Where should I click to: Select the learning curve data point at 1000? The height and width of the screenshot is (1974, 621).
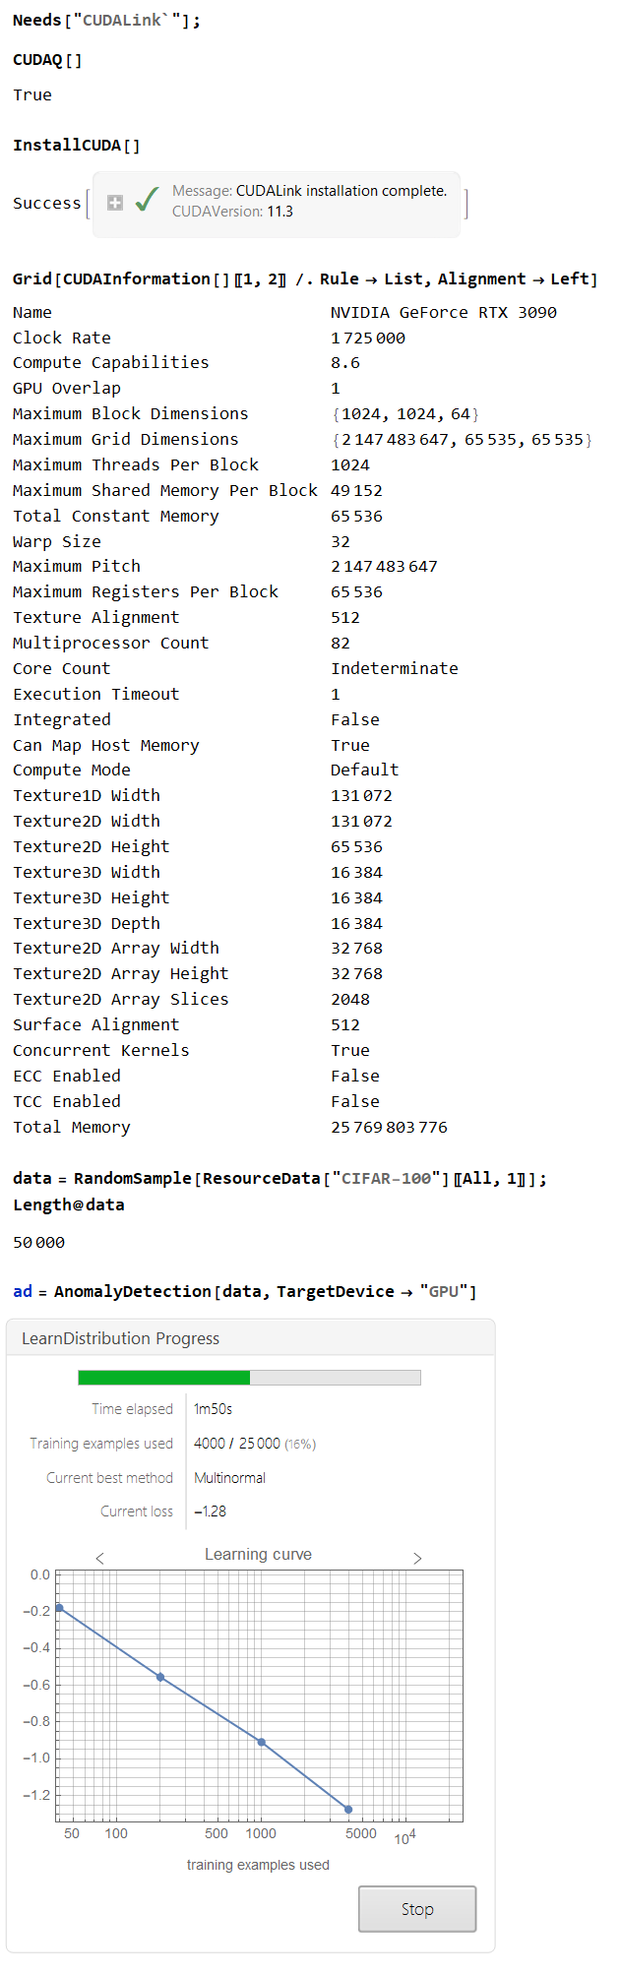tap(261, 1742)
